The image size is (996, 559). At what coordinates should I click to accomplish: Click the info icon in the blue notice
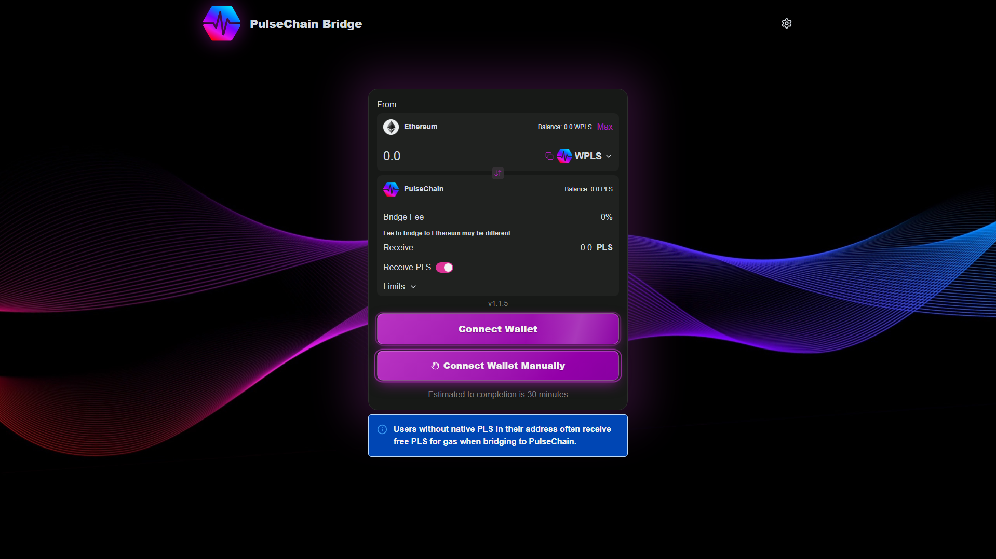(382, 429)
